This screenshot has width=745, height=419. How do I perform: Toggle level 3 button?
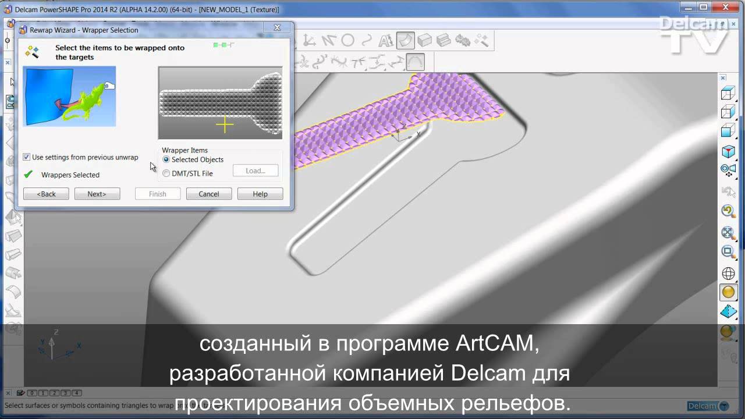65,393
